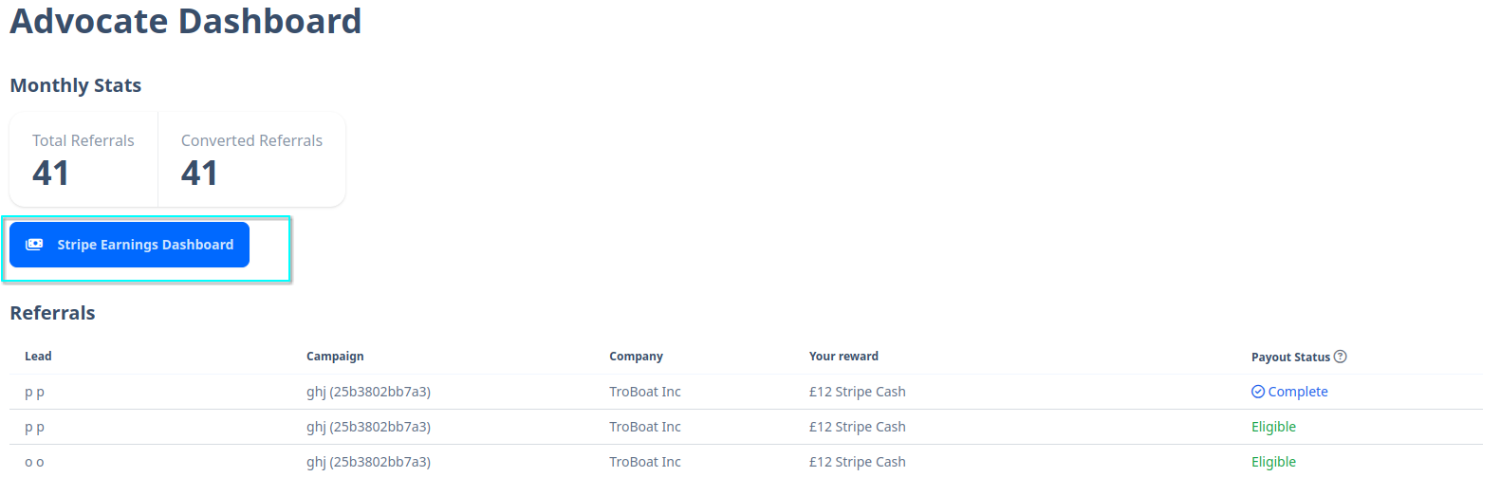This screenshot has width=1500, height=477.
Task: Click the Company column header
Action: pos(636,357)
